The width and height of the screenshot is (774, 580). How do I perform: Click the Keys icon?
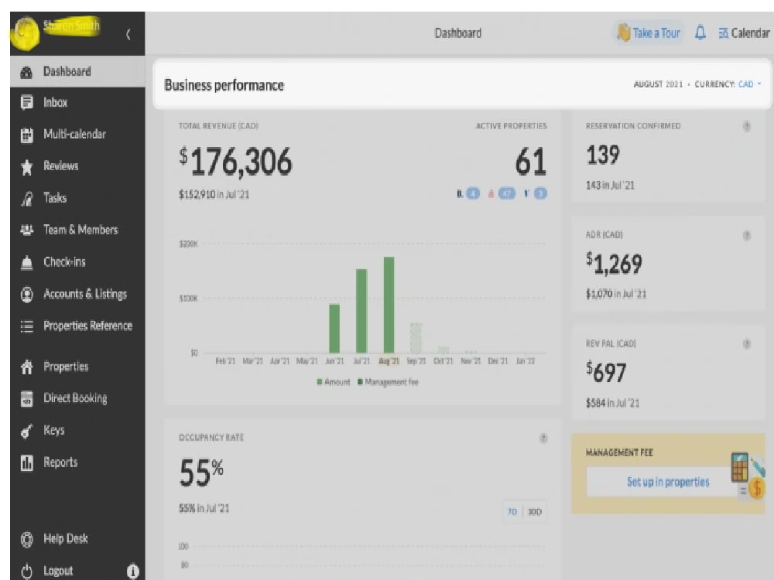tap(26, 431)
